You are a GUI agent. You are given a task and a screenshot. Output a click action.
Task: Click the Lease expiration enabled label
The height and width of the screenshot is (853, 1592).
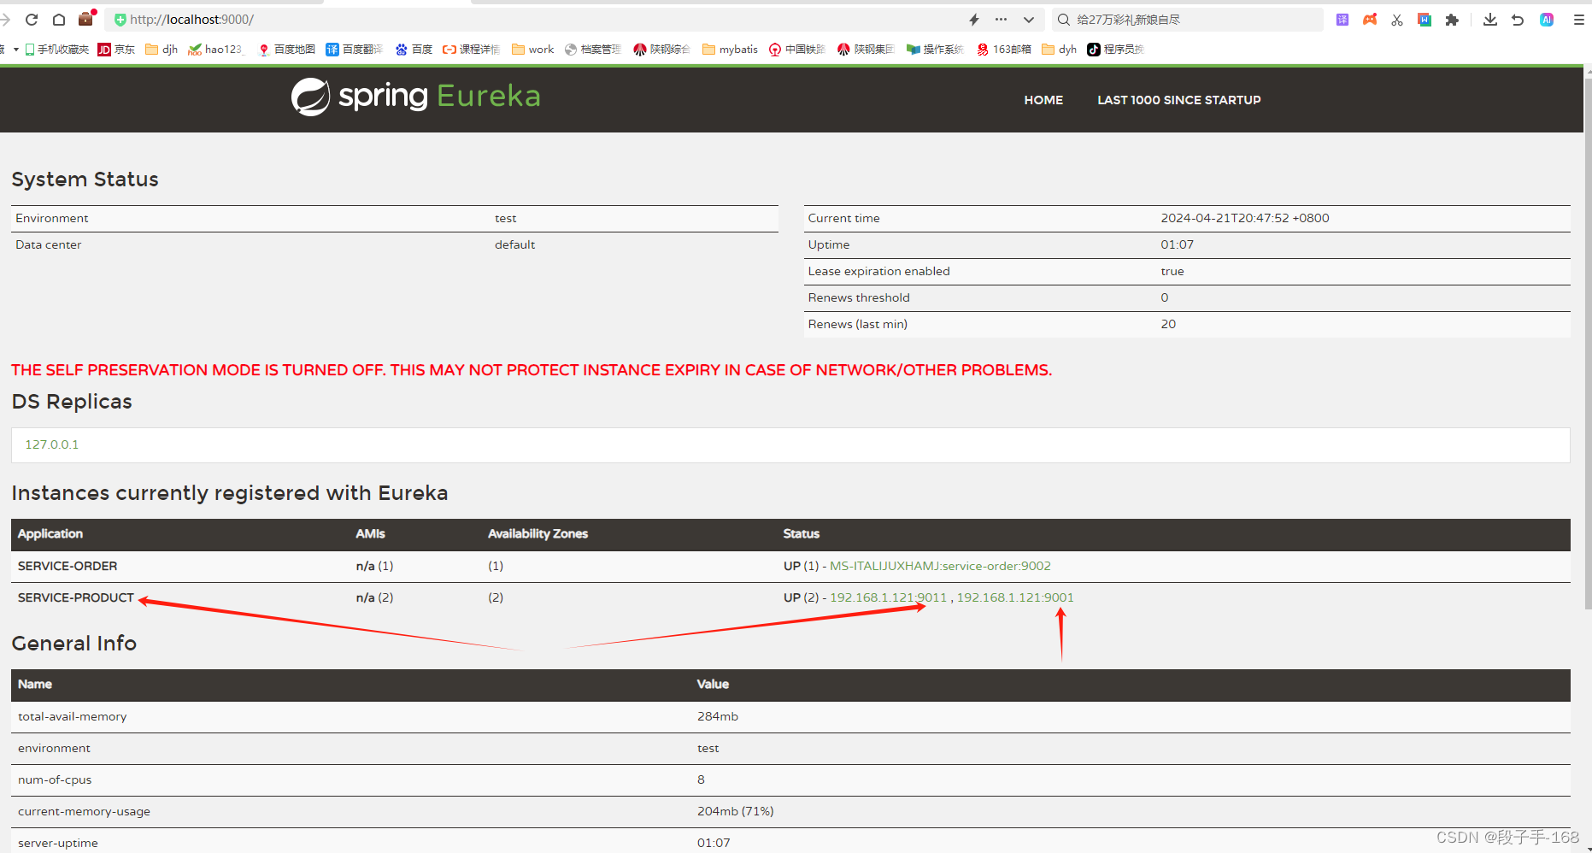pos(878,271)
